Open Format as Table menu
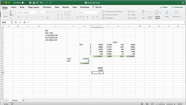The width and height of the screenshot is (186, 105). coord(110,15)
